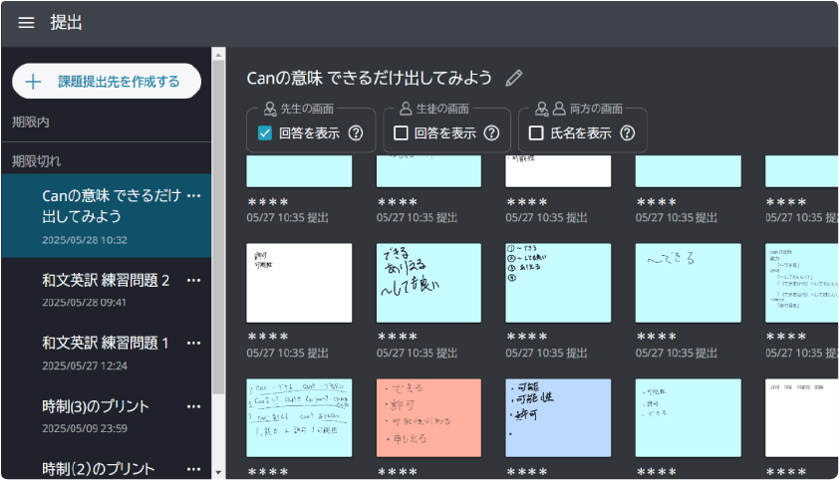
Task: Click 課題提出先を作成する button
Action: (x=107, y=82)
